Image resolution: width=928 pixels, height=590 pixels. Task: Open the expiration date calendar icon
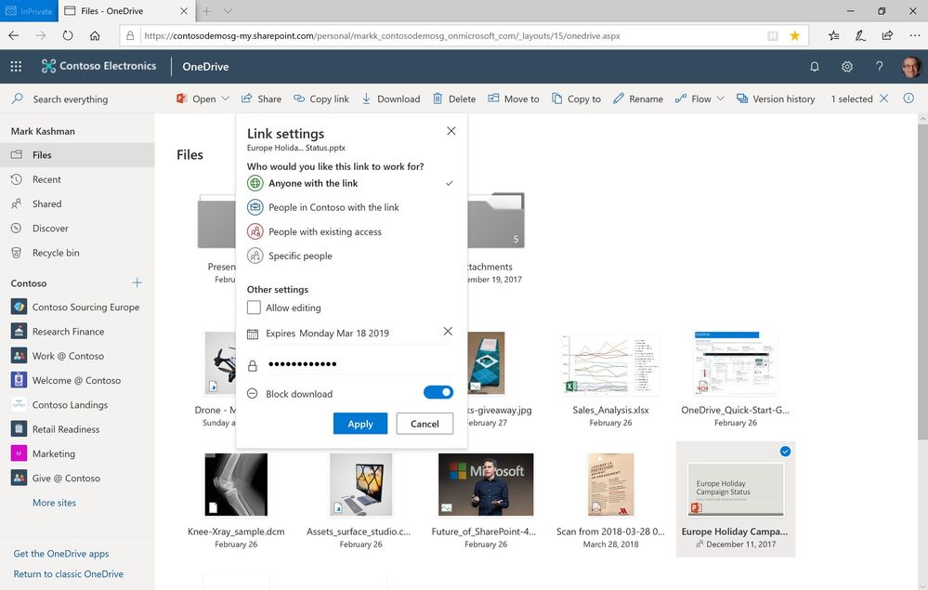point(253,334)
